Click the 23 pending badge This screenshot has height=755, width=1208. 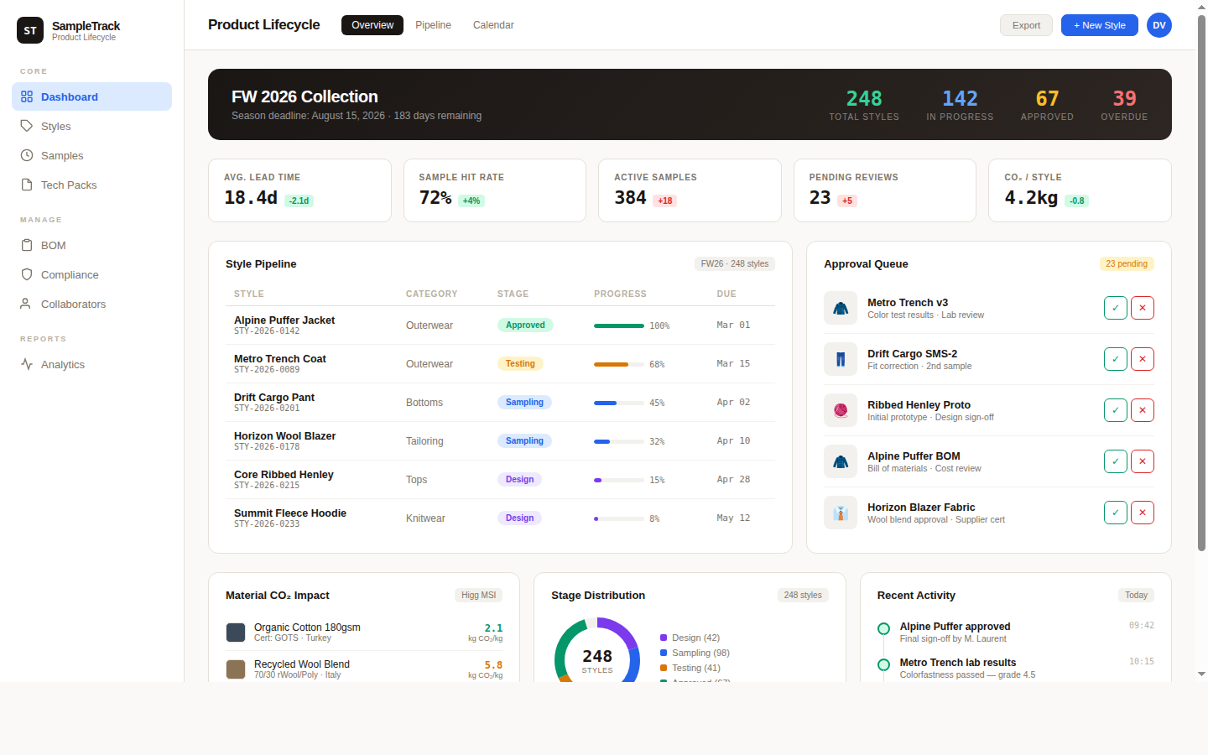tap(1127, 263)
